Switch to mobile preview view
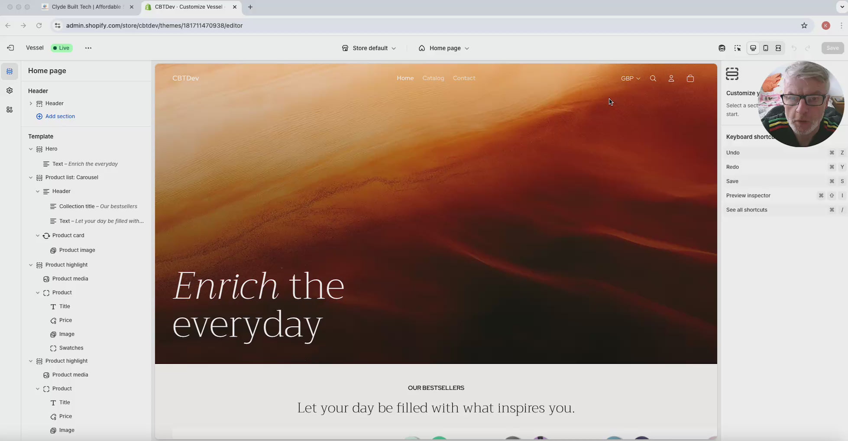 [x=766, y=48]
